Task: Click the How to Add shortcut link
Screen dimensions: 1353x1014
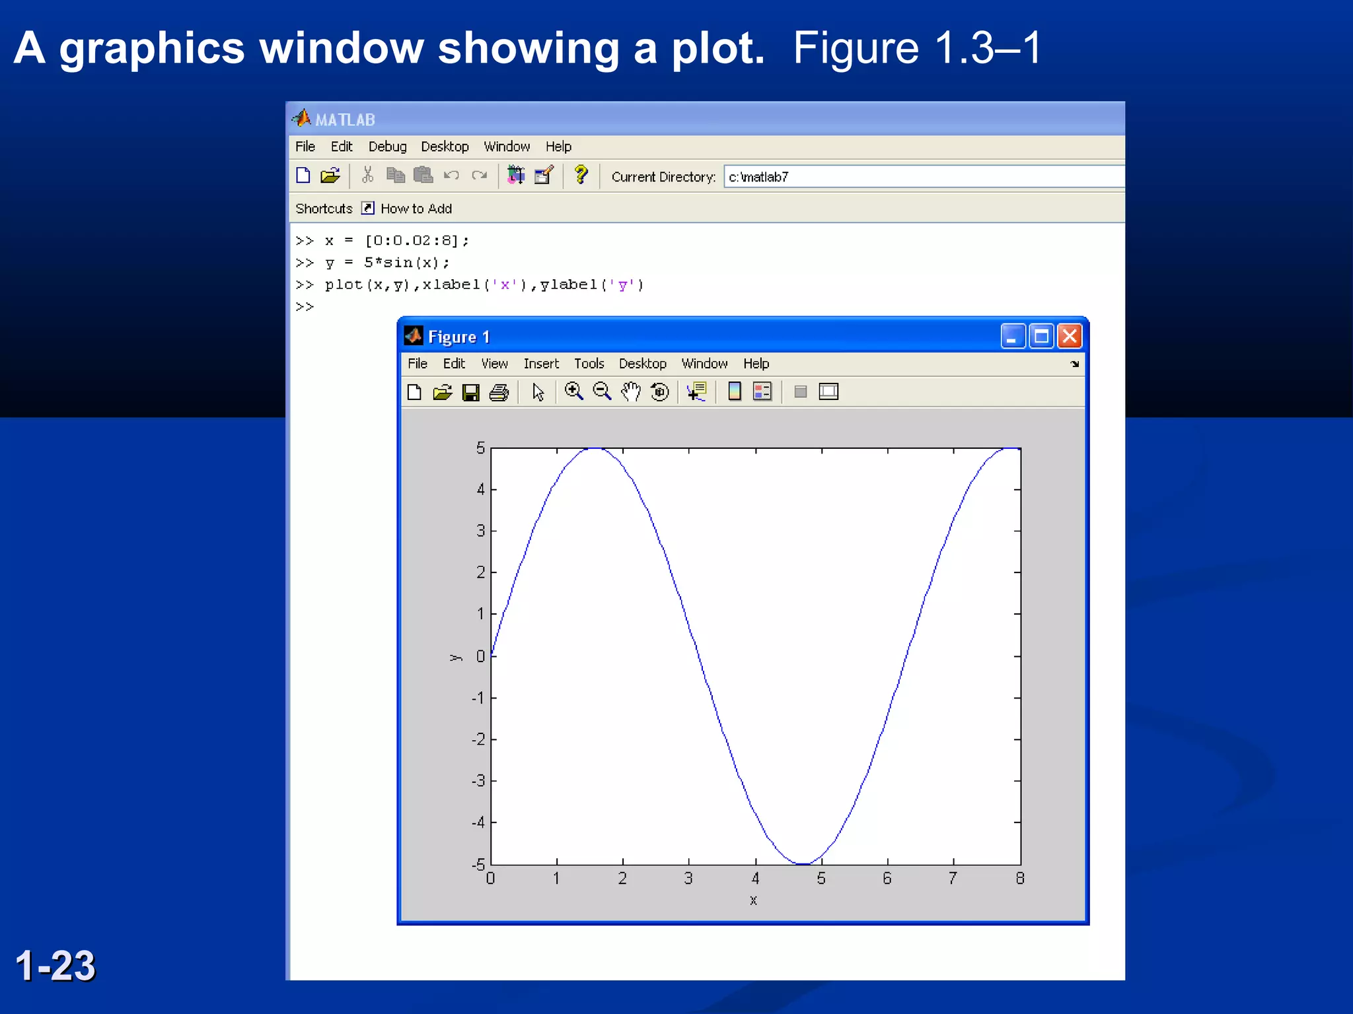Action: (416, 209)
